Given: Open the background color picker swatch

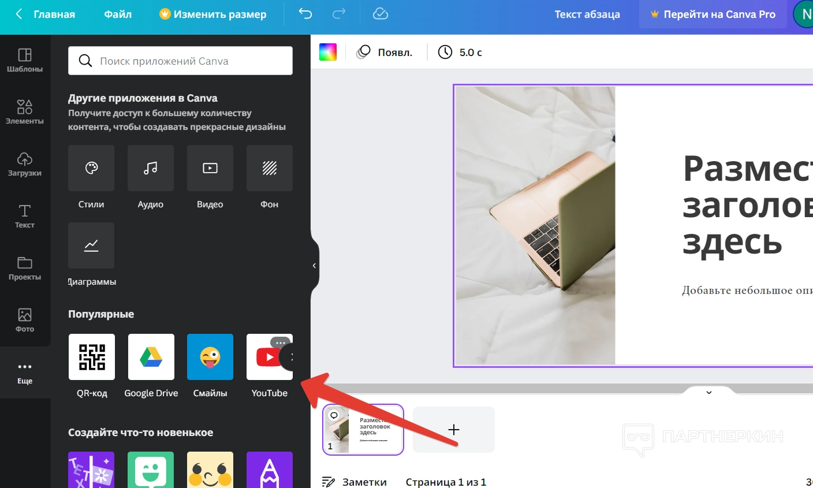Looking at the screenshot, I should tap(328, 52).
